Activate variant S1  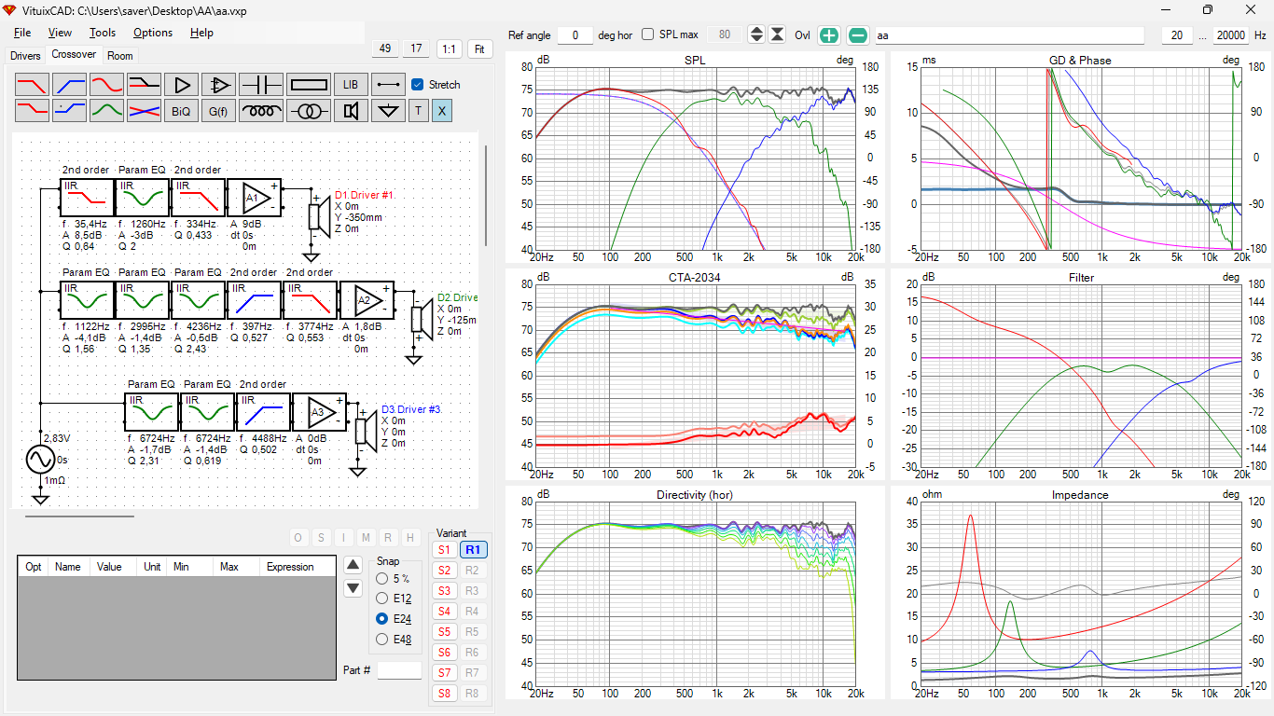[444, 550]
